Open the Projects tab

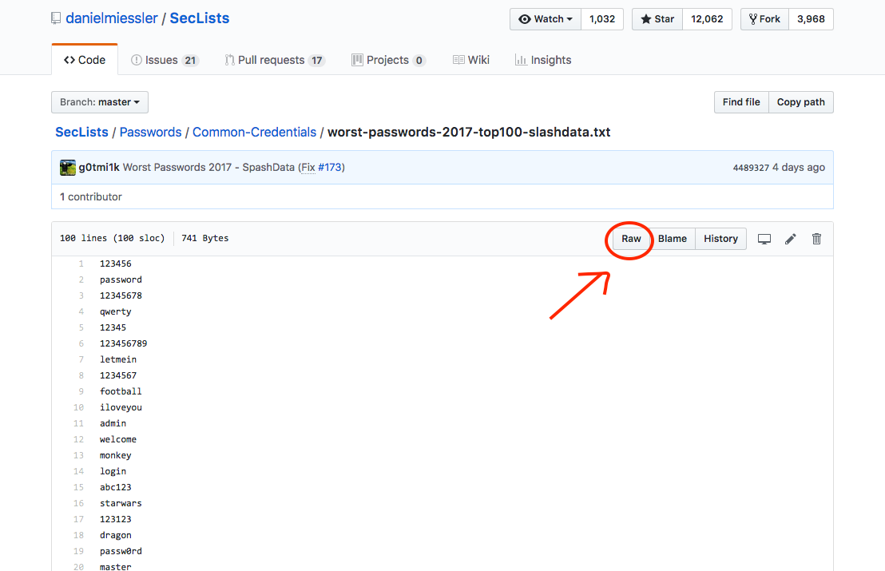coord(388,60)
